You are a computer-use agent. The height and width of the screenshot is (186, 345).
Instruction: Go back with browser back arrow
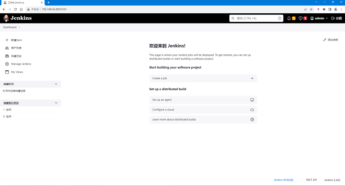pos(4,9)
